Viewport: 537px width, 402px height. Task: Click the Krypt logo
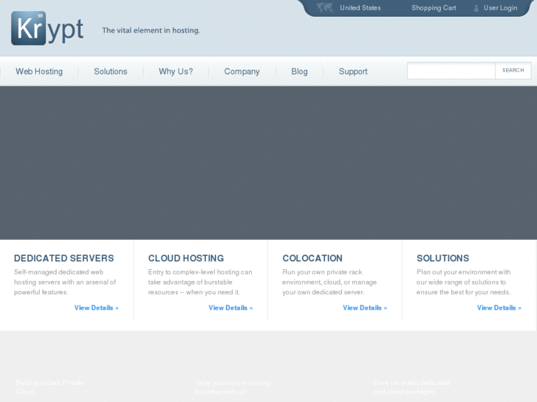pyautogui.click(x=47, y=29)
